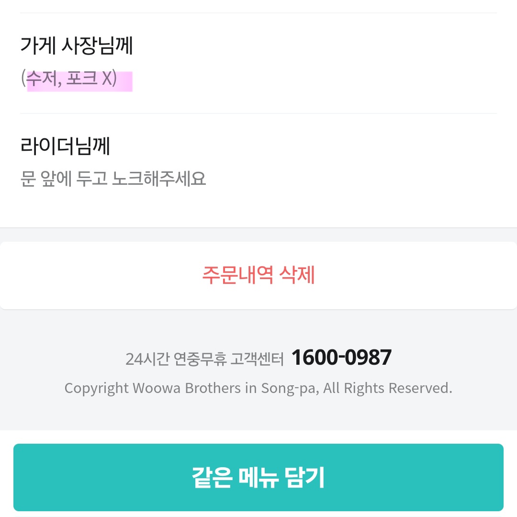Tap the 주문내역 삭제 button
Image resolution: width=517 pixels, height=517 pixels.
(x=258, y=275)
